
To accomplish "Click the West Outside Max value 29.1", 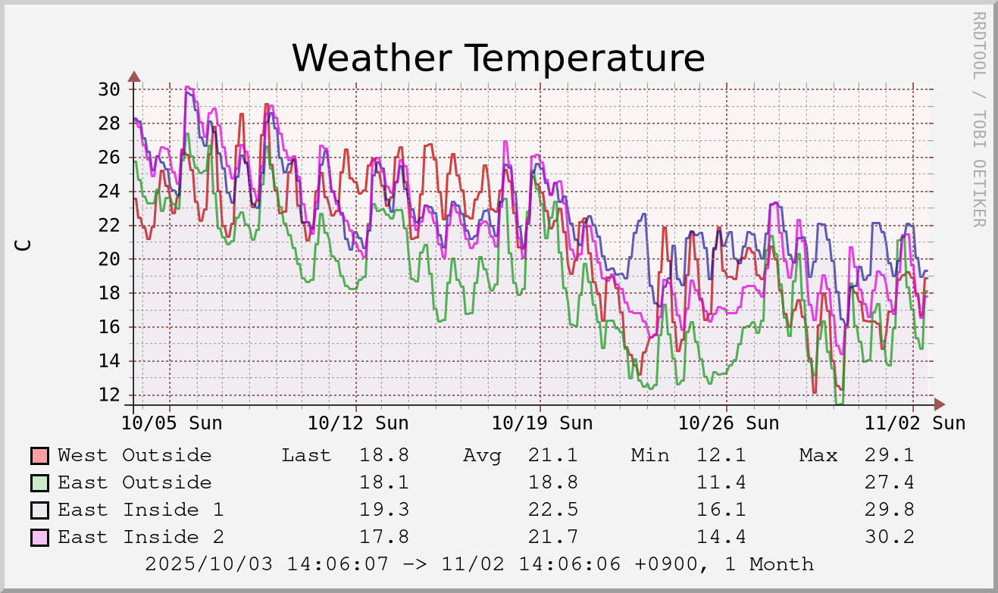I will coord(889,456).
